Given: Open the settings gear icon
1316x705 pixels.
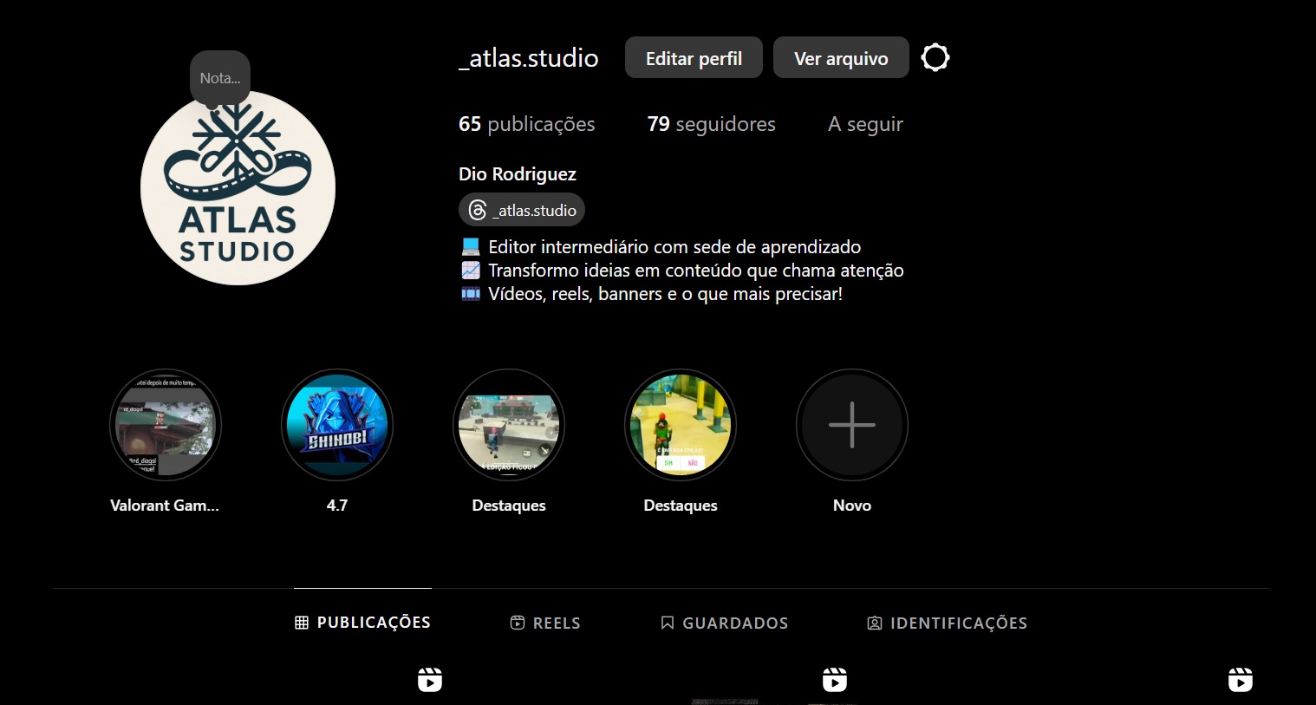Looking at the screenshot, I should coord(935,58).
